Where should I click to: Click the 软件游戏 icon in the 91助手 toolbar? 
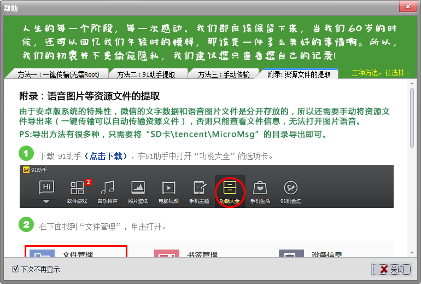(77, 189)
